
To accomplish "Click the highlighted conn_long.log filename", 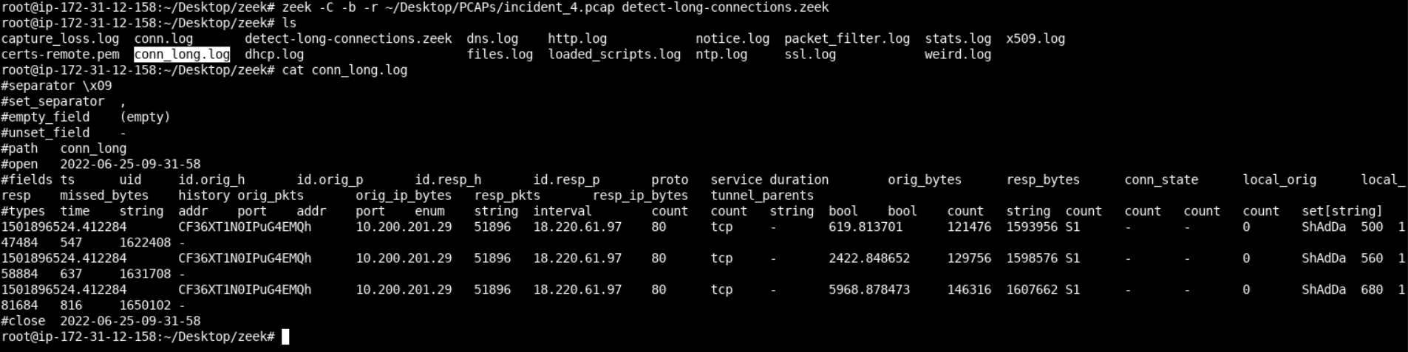I will (x=182, y=55).
